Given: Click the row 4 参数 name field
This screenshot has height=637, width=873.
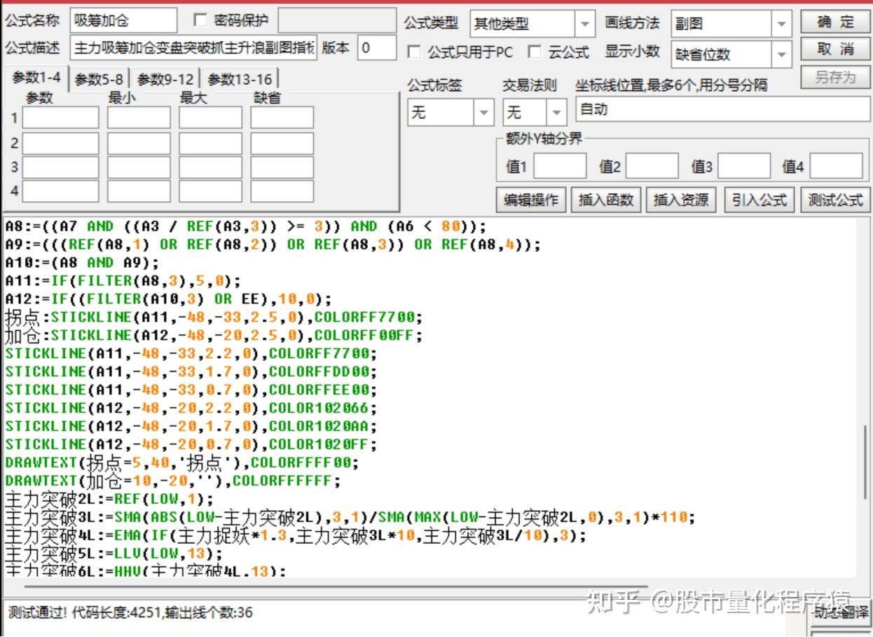Looking at the screenshot, I should point(60,191).
